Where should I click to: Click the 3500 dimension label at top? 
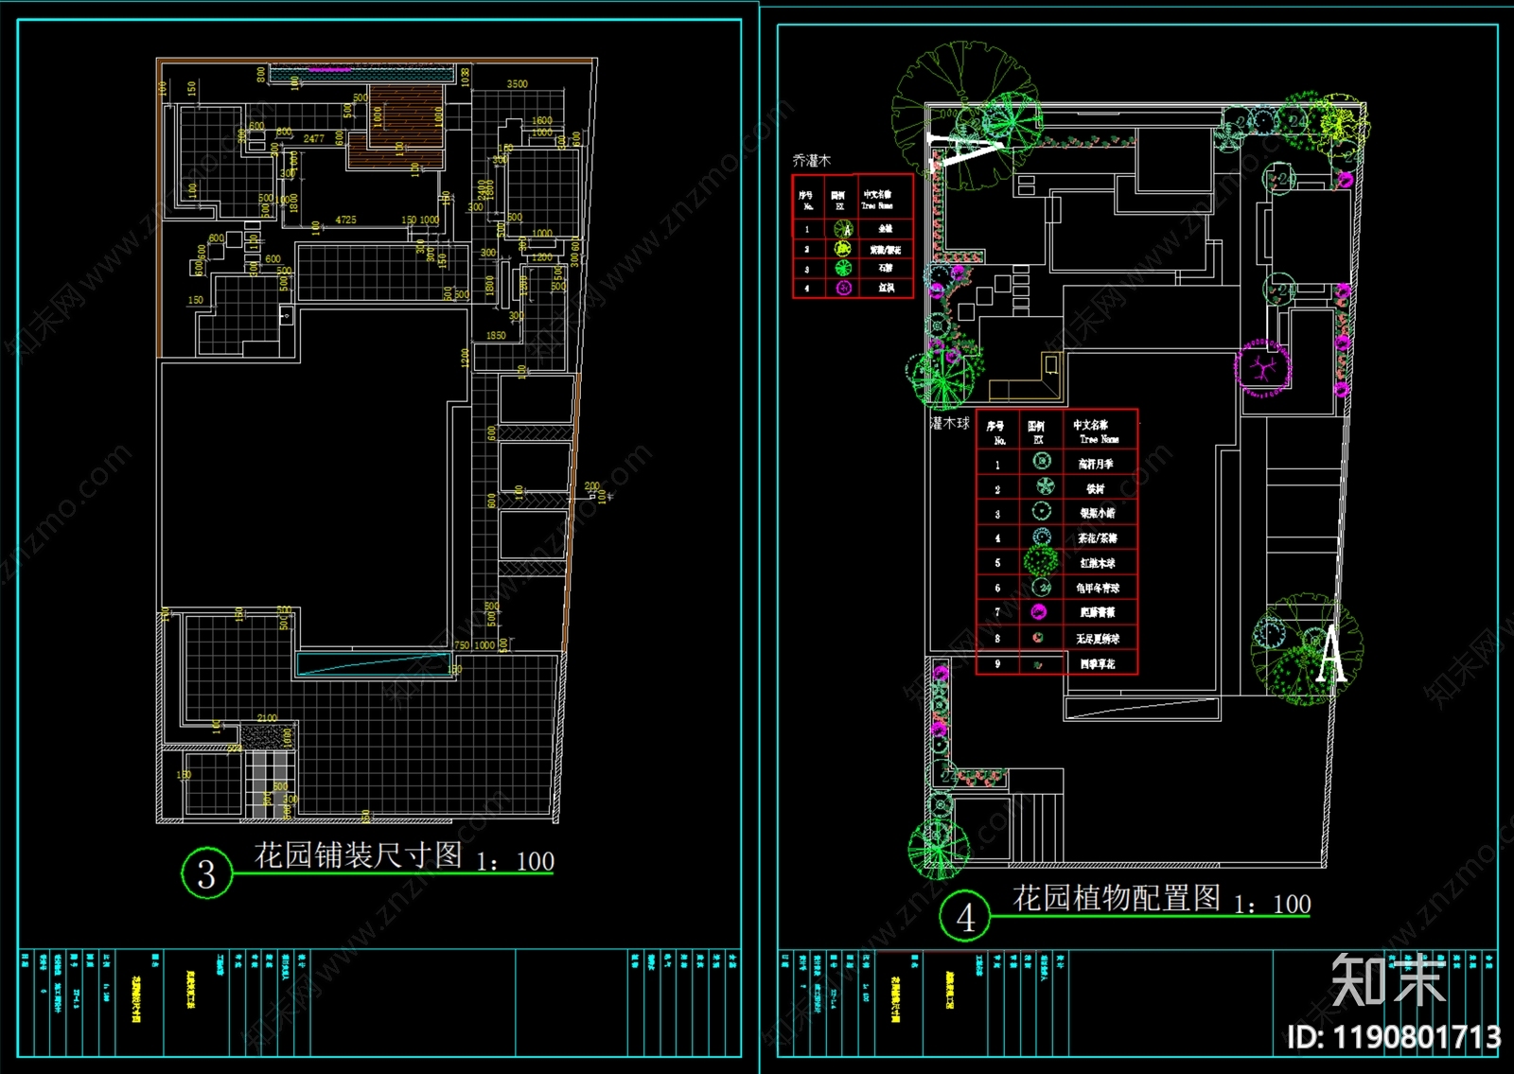[517, 84]
